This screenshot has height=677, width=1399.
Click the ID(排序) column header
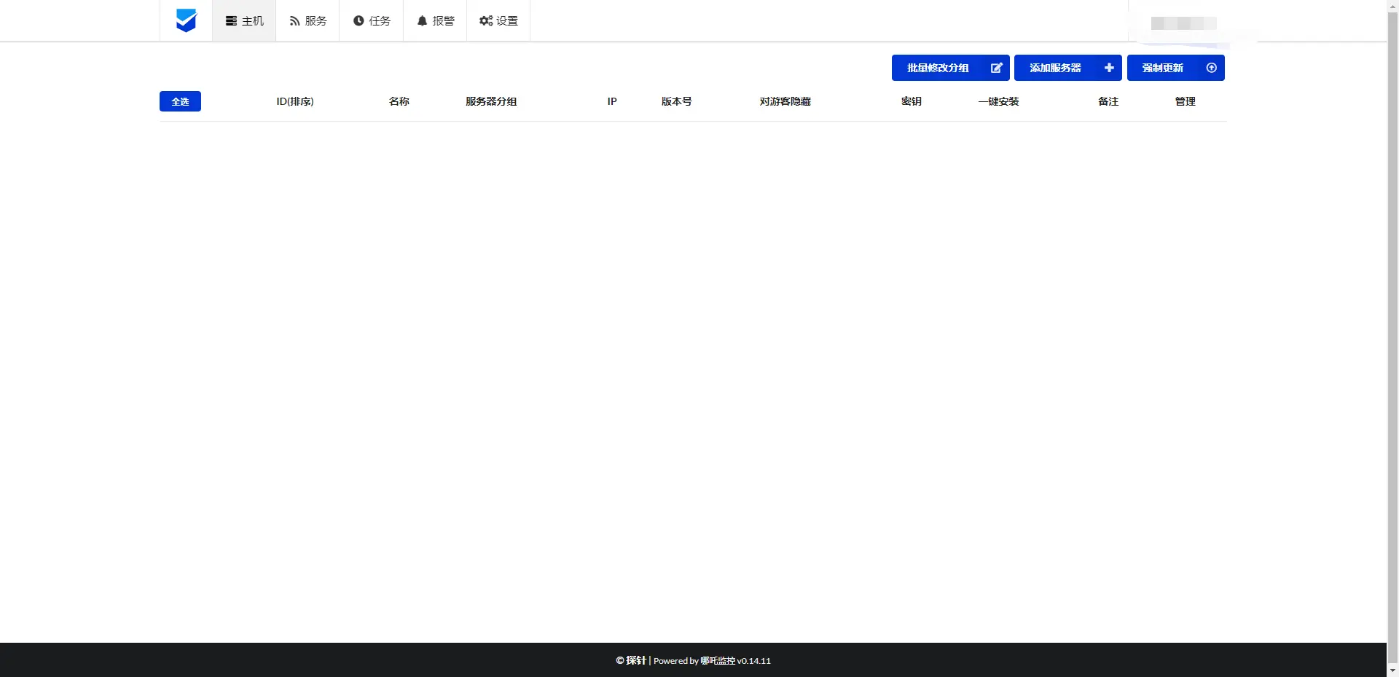295,101
